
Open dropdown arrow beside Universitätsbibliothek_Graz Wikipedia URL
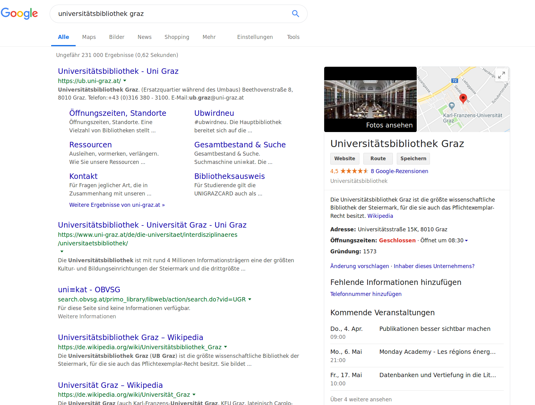(226, 347)
